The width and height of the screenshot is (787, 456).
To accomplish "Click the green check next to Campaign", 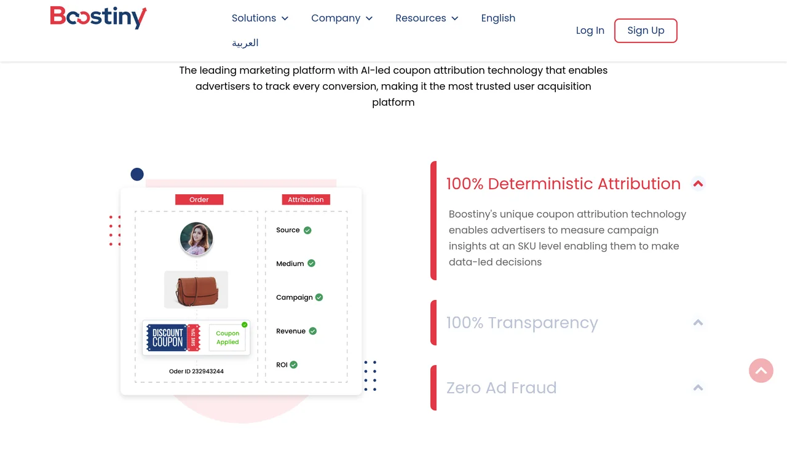I will coord(319,297).
